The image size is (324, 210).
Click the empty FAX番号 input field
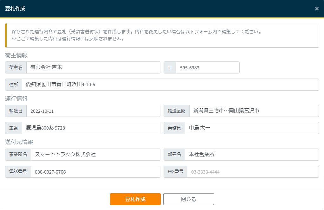click(x=253, y=172)
